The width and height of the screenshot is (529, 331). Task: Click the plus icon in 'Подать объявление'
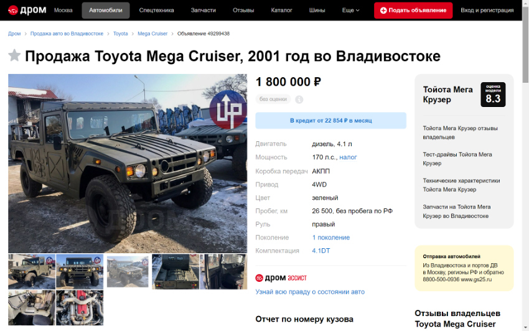[x=383, y=11]
